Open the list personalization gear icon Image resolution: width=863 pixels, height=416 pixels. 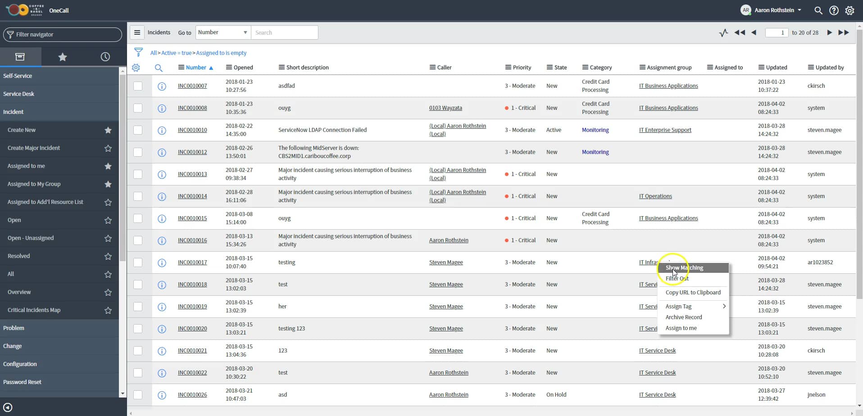pos(136,68)
